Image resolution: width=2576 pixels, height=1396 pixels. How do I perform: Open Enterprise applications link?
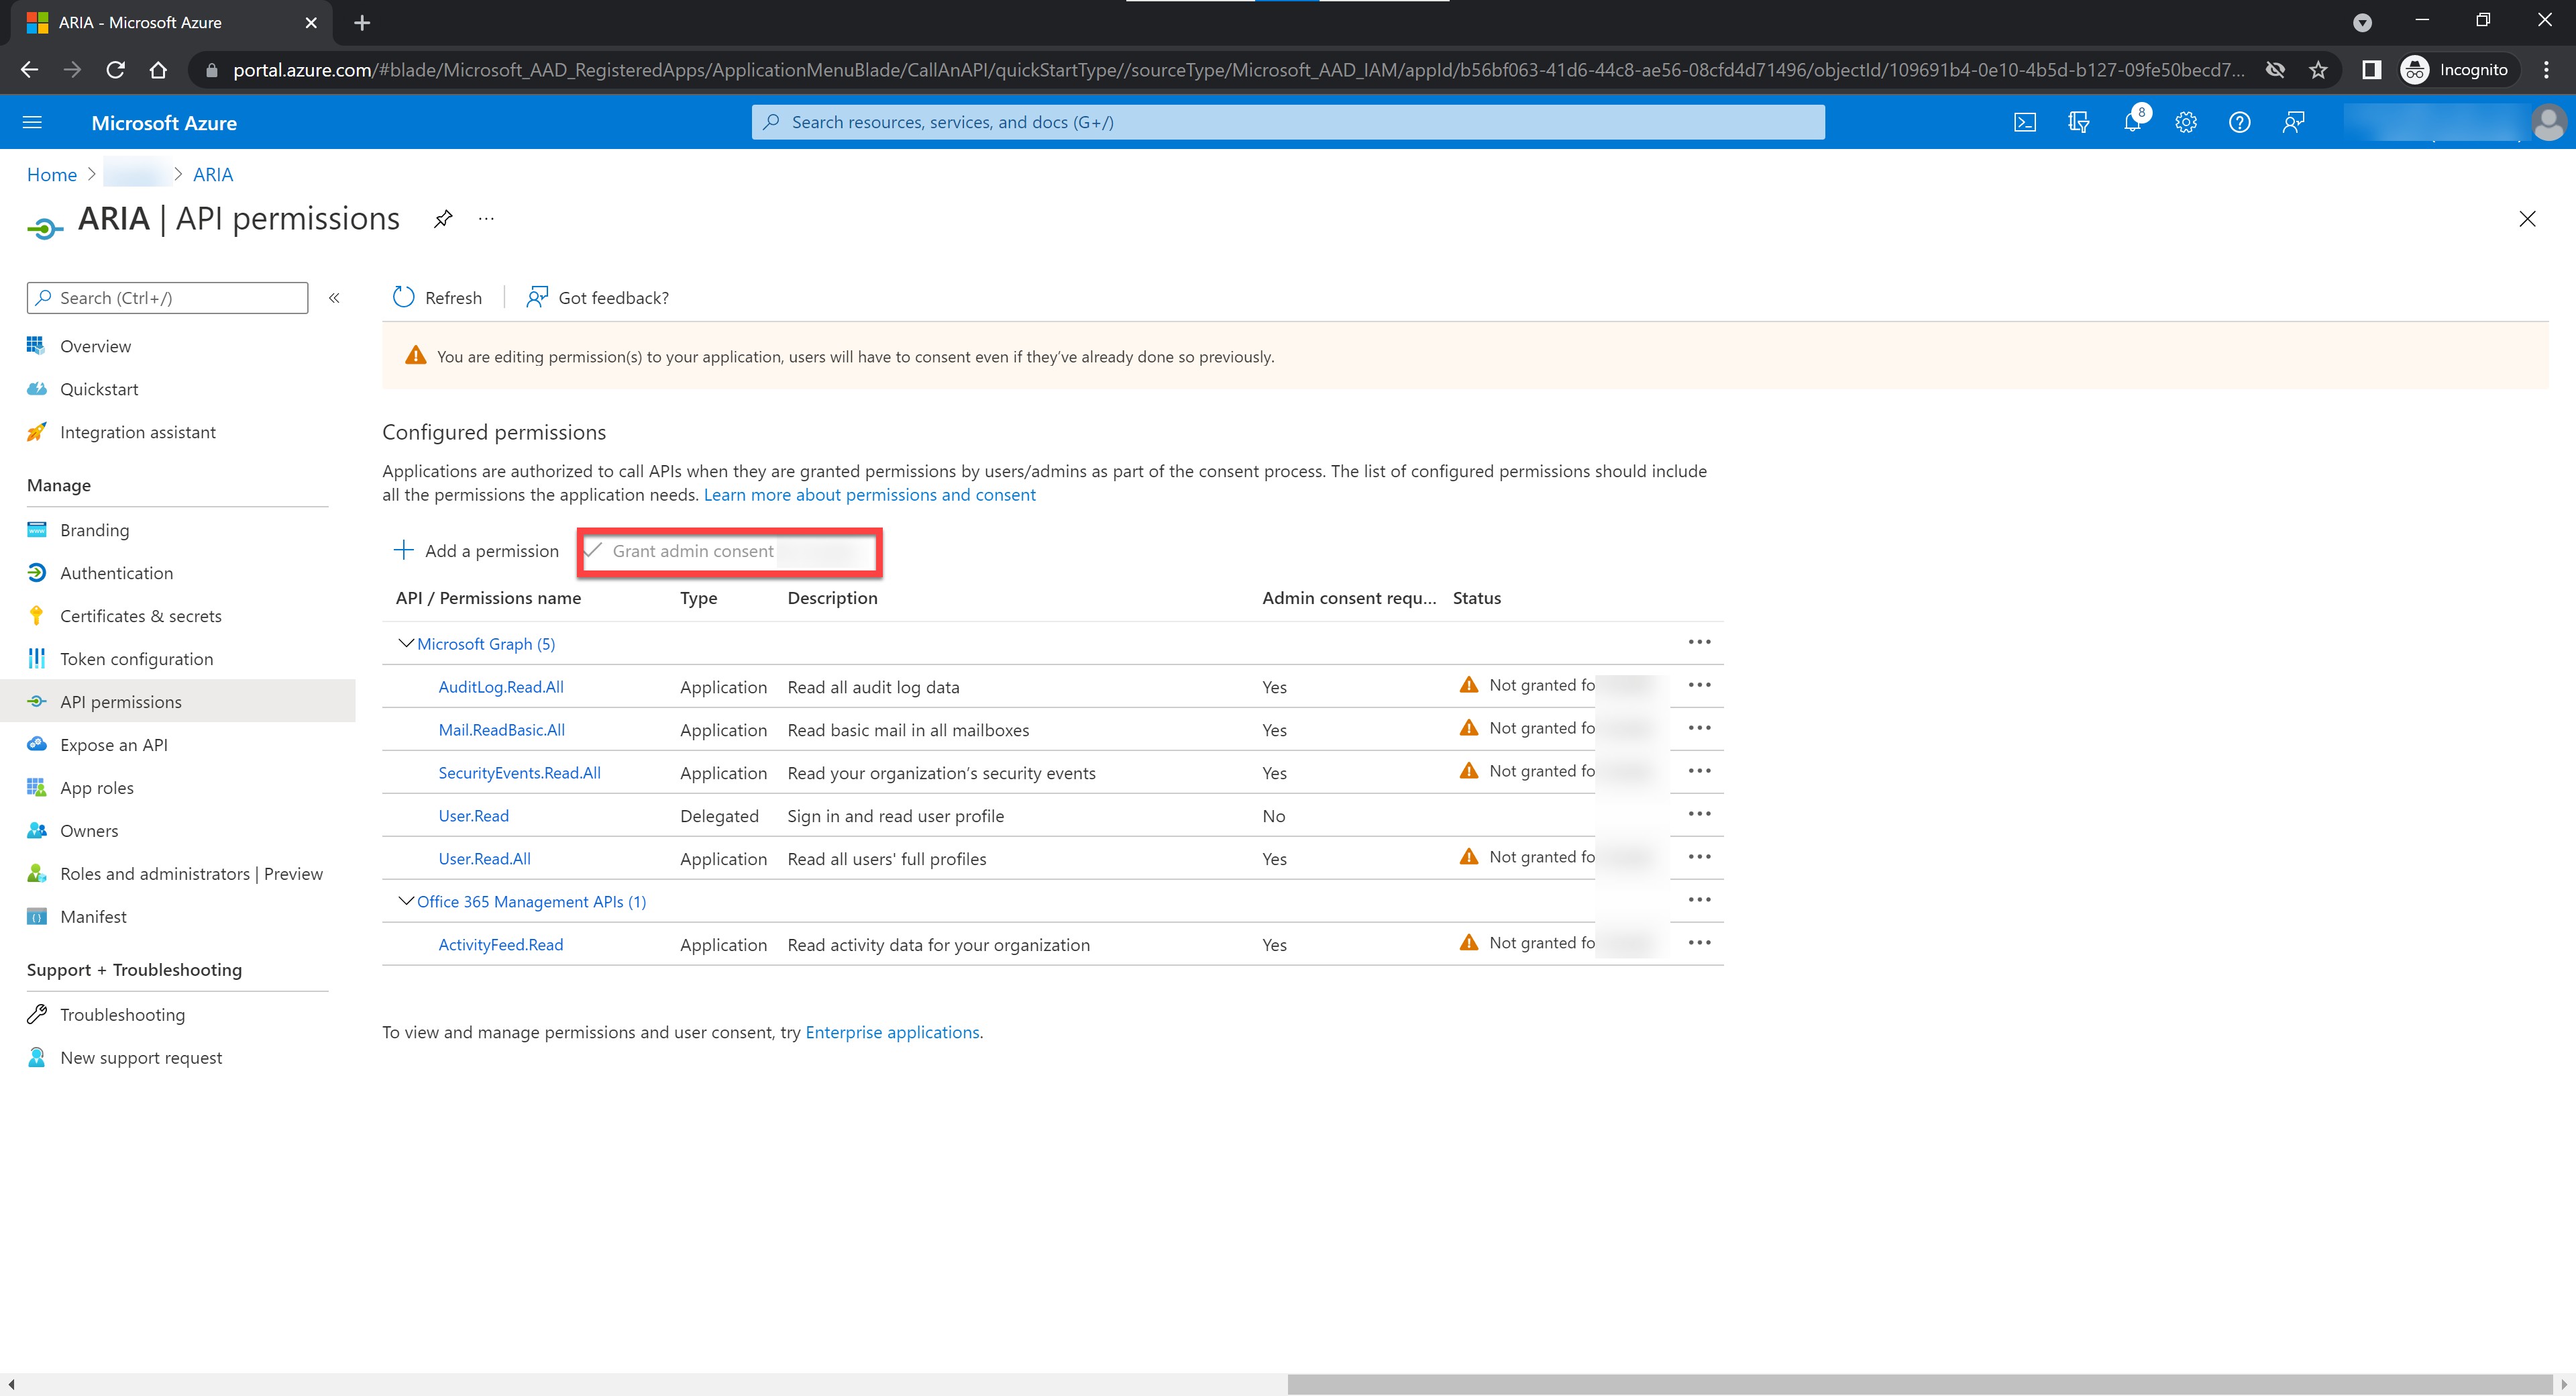pyautogui.click(x=892, y=1032)
